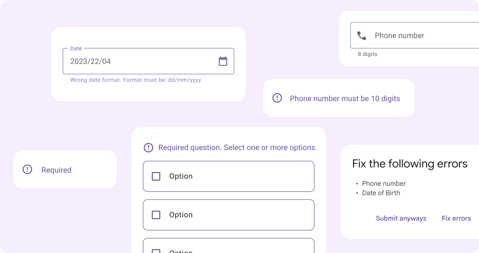The image size is (479, 253).
Task: Click the phone handset icon
Action: 362,36
